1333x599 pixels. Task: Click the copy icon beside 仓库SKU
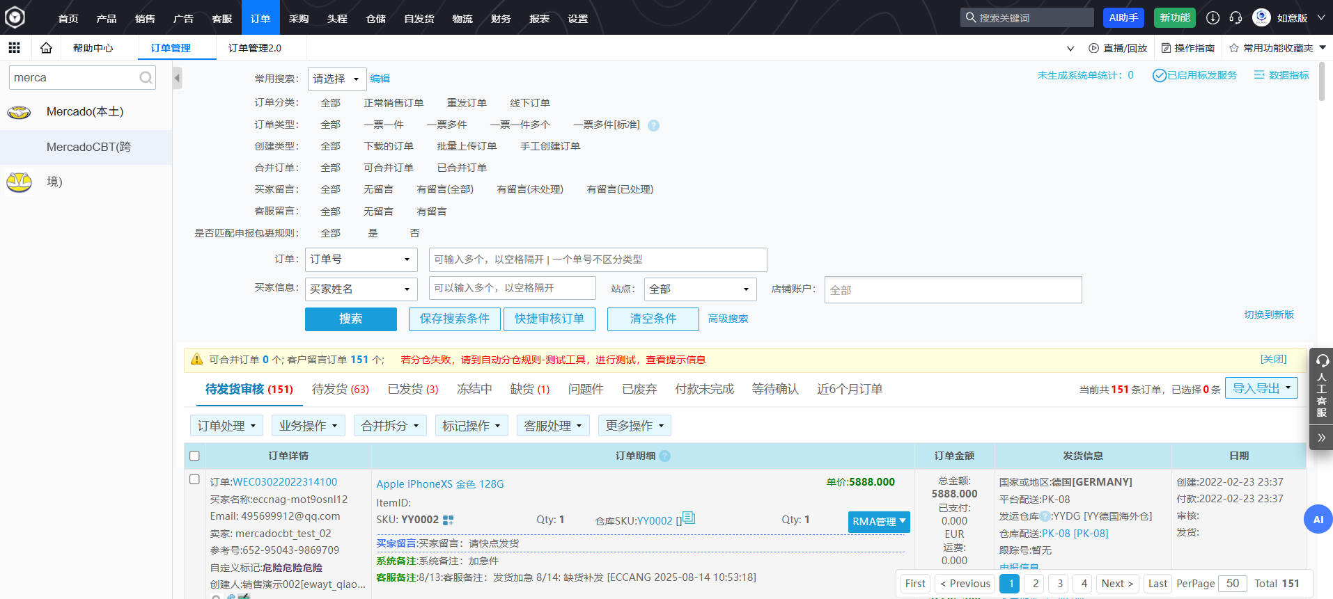click(x=689, y=518)
